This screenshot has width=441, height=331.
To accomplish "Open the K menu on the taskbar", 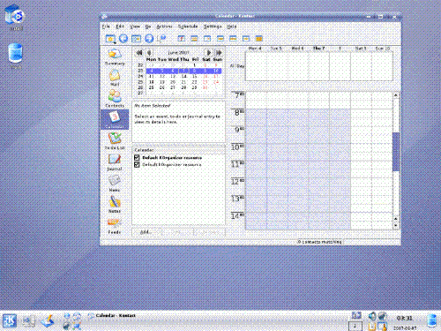I will click(x=10, y=320).
